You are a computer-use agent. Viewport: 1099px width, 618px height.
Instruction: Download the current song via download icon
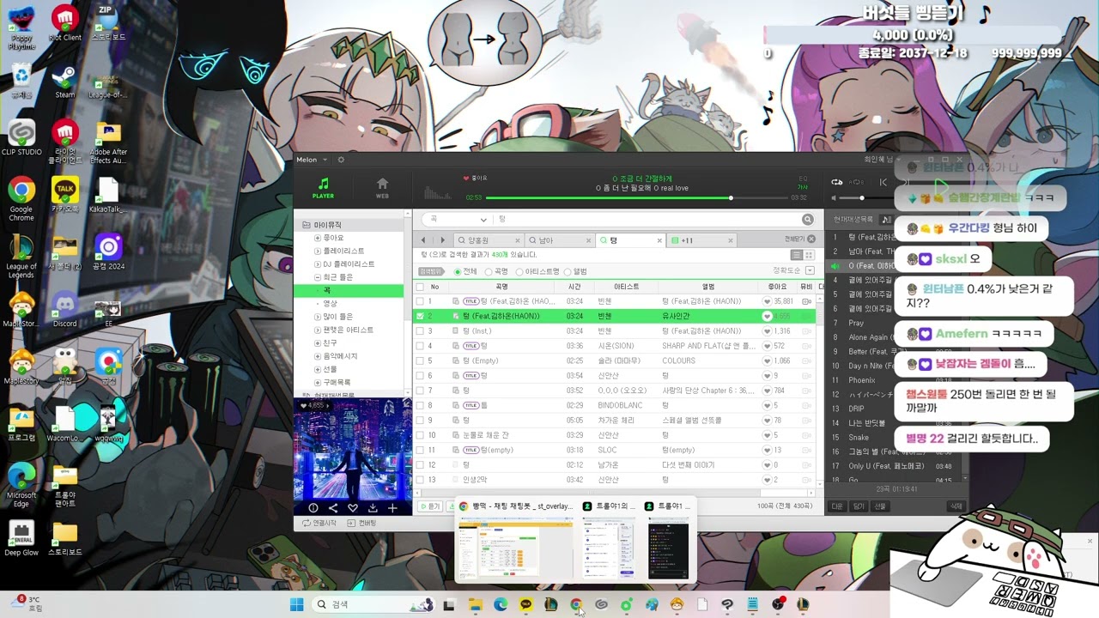[373, 508]
